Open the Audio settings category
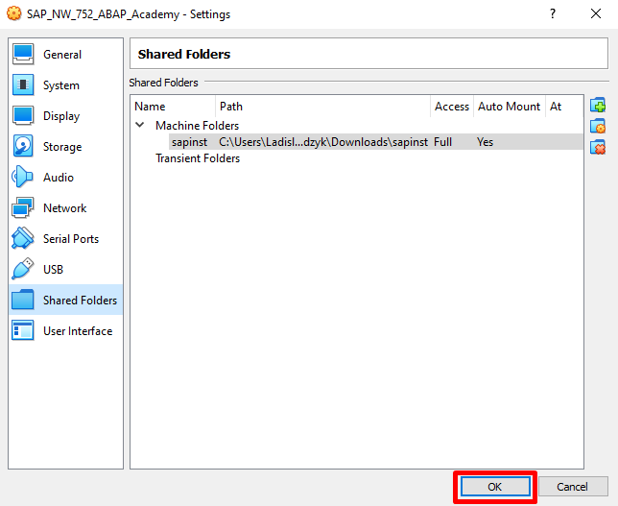 pyautogui.click(x=65, y=178)
